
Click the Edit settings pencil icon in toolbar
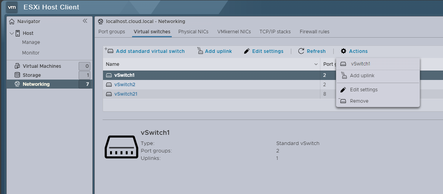click(246, 51)
